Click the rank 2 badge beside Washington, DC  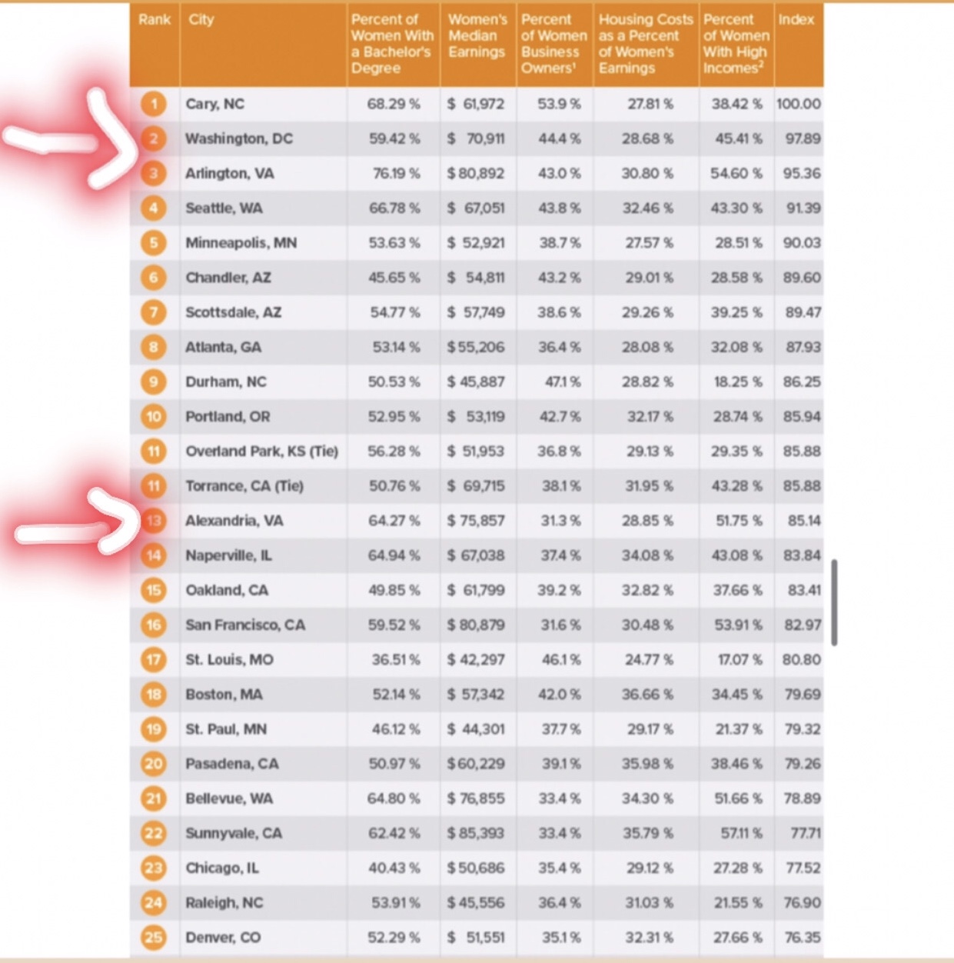pos(154,138)
